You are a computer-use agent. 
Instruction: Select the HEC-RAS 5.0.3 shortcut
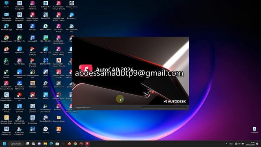(x=45, y=50)
